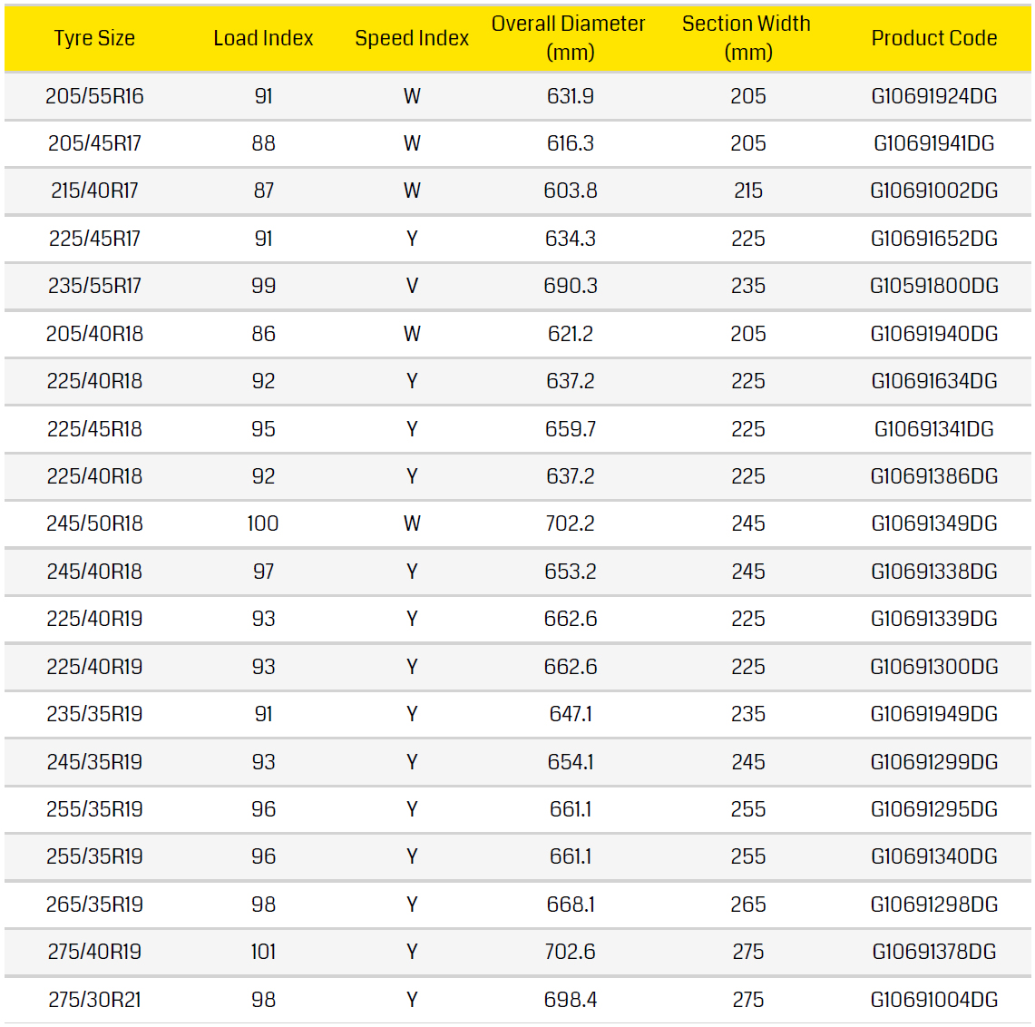Click product code G10691340DG

pos(933,856)
